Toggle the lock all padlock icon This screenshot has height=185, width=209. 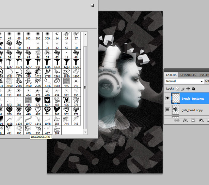pos(193,88)
